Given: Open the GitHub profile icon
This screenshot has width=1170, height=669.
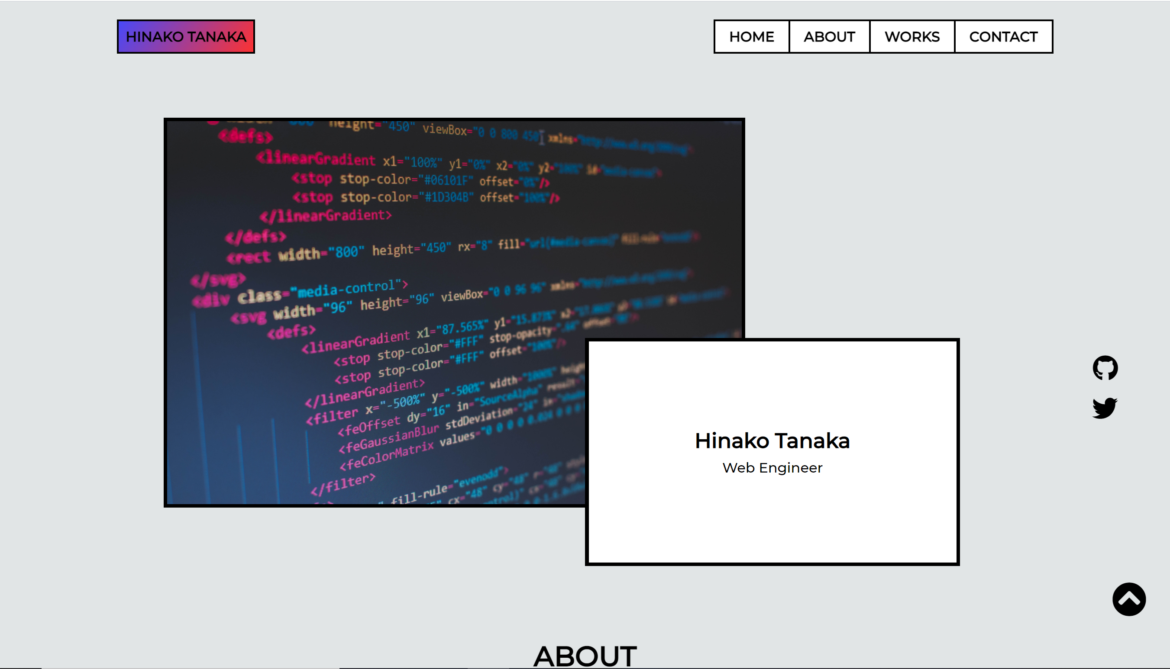Looking at the screenshot, I should pyautogui.click(x=1105, y=367).
